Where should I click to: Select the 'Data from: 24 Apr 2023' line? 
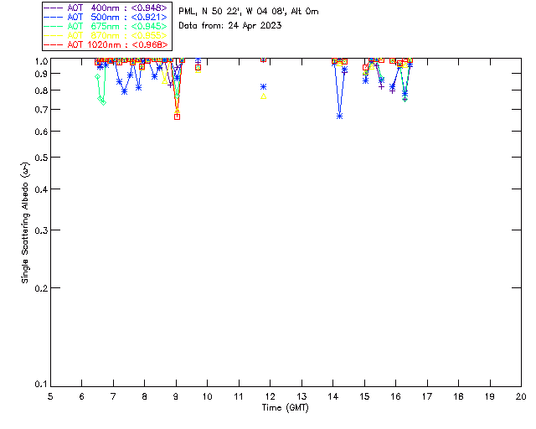(230, 26)
